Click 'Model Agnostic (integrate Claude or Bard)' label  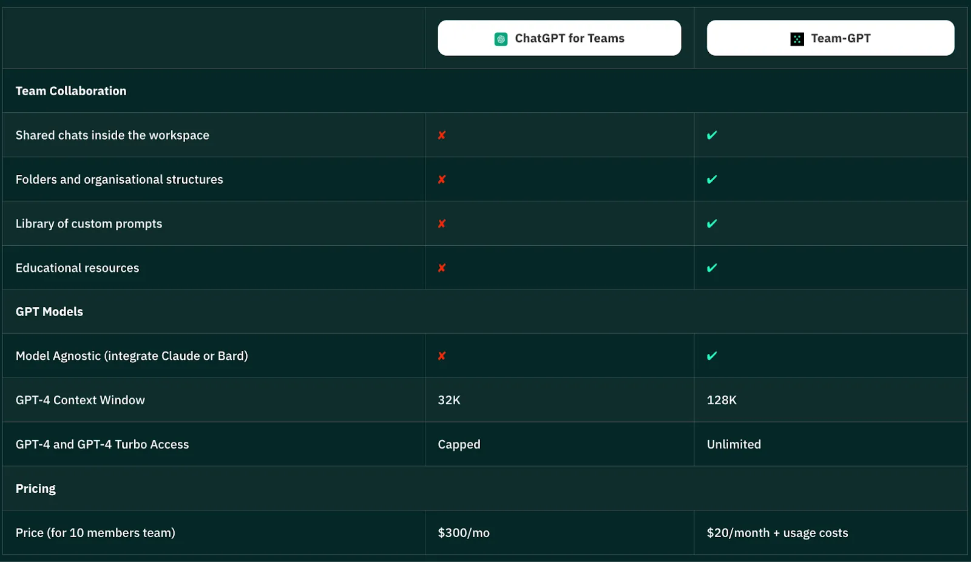point(132,356)
